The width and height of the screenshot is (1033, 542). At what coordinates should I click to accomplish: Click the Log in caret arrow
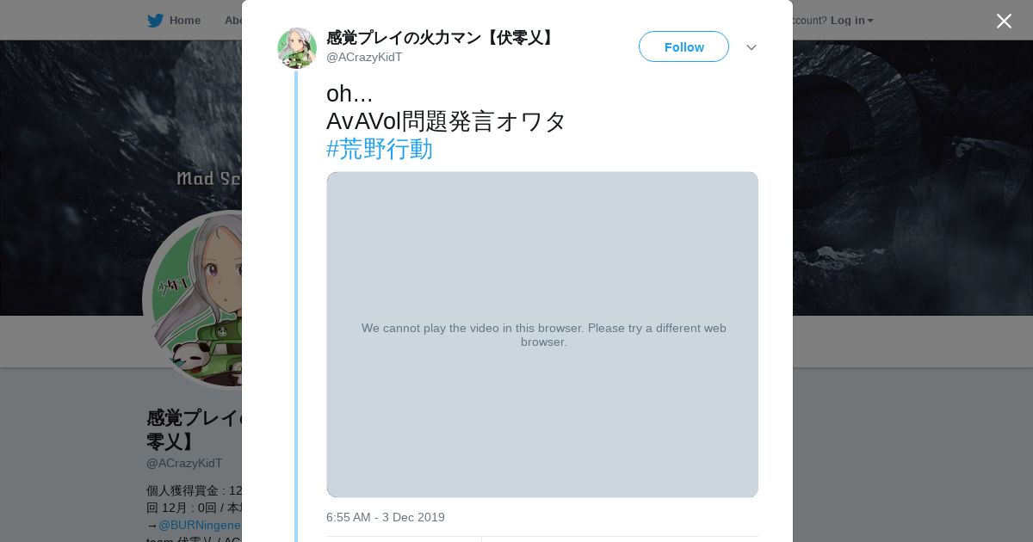tap(870, 21)
